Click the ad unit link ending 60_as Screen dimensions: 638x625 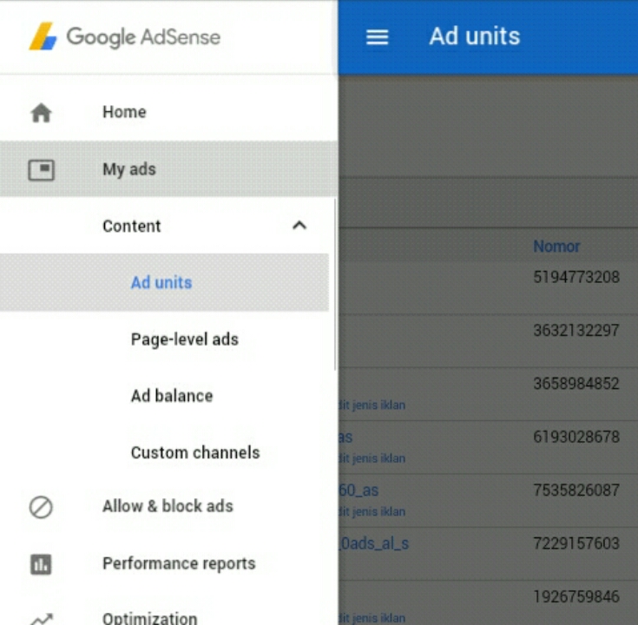(x=358, y=490)
